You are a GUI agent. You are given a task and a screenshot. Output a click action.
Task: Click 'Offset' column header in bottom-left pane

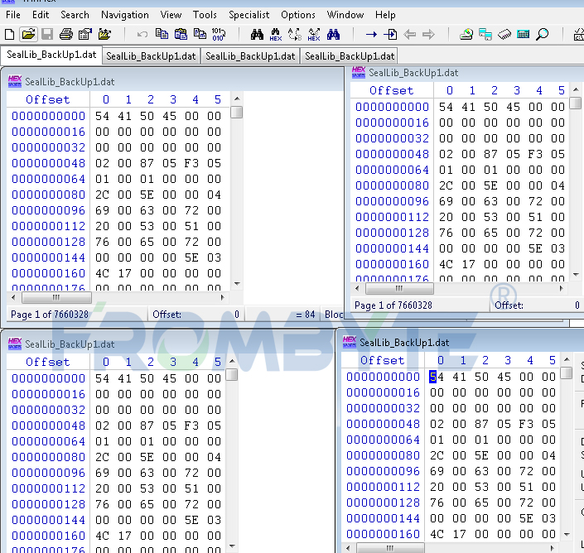pyautogui.click(x=48, y=362)
